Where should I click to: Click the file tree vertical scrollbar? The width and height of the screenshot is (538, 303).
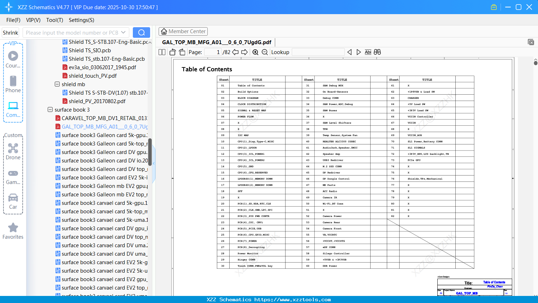pyautogui.click(x=150, y=152)
